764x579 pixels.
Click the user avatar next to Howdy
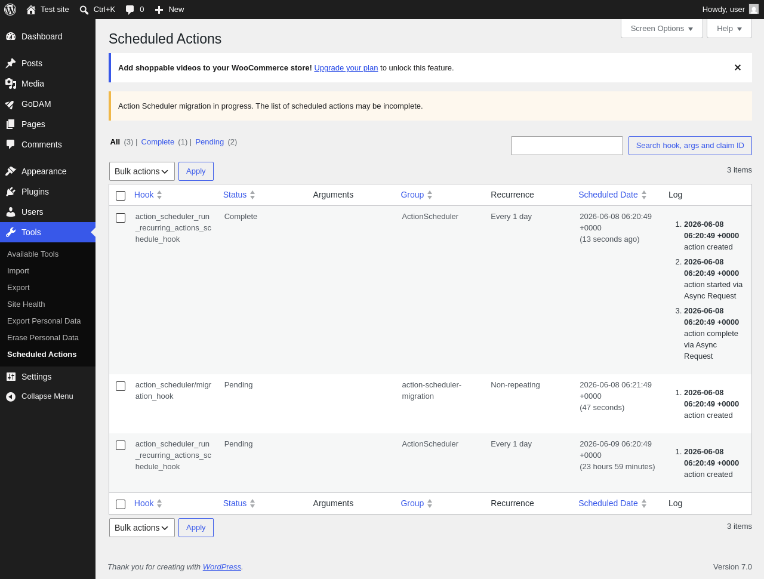point(754,9)
